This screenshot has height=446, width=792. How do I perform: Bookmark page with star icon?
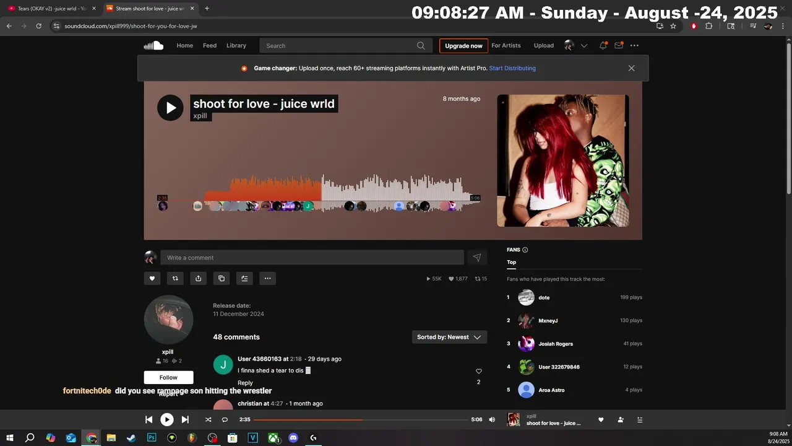tap(673, 26)
